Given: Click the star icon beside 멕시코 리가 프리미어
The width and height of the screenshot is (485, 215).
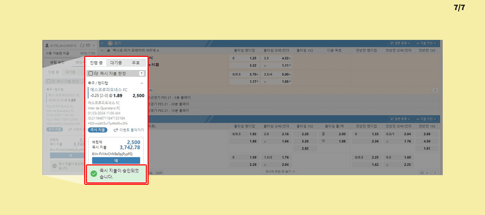Looking at the screenshot, I should (108, 51).
